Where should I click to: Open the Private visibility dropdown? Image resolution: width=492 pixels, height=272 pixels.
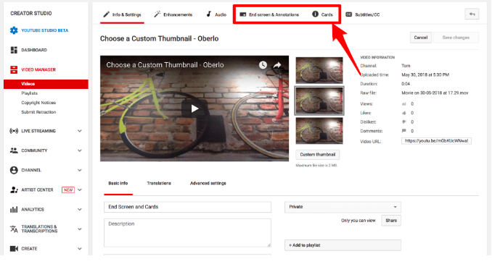pos(343,207)
